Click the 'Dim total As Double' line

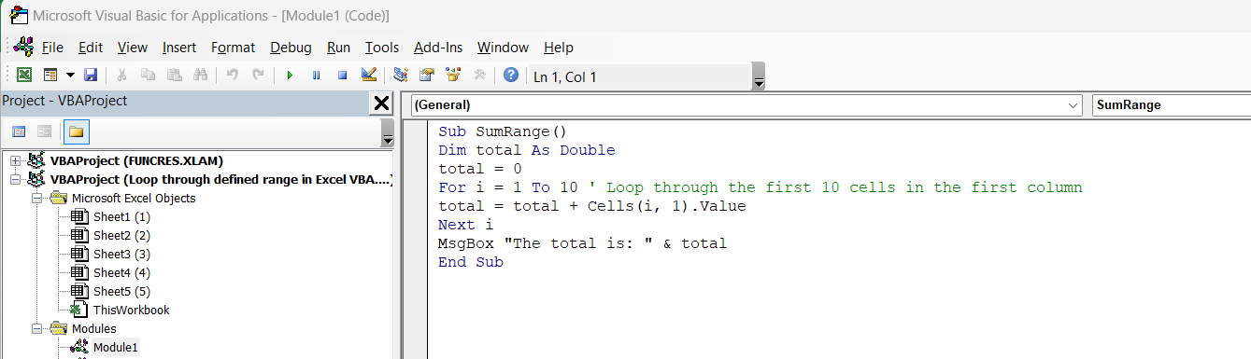point(527,150)
